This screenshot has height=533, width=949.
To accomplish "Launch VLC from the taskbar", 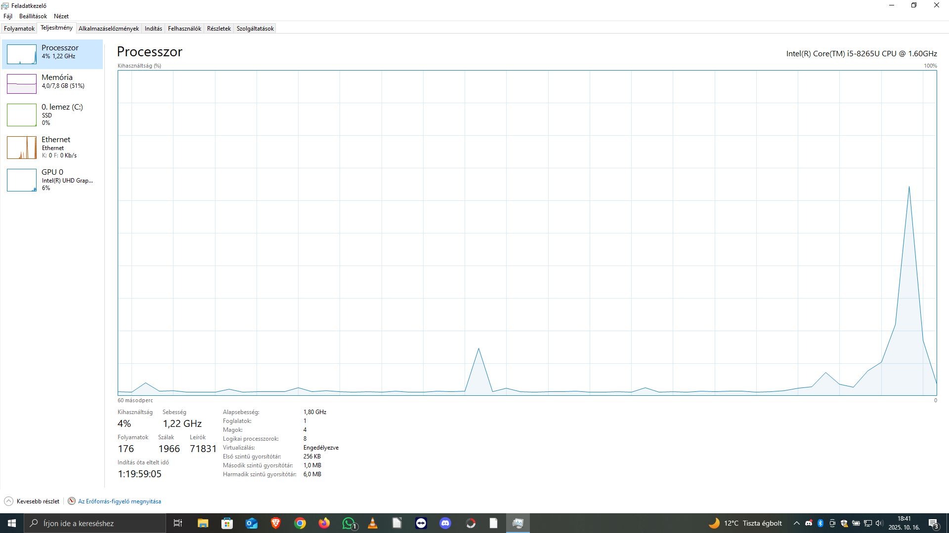I will point(373,523).
